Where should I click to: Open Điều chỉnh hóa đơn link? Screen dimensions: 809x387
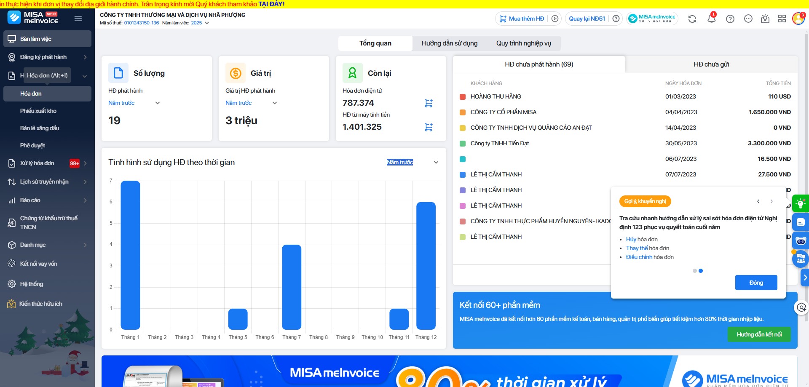point(639,257)
